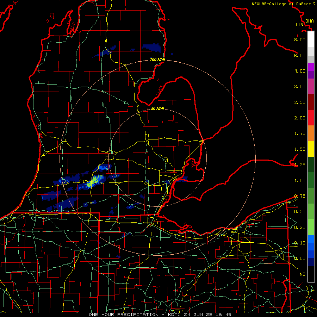The width and height of the screenshot is (317, 317).
Task: Click the 8.00 value on the color scale
Action: [x=300, y=39]
